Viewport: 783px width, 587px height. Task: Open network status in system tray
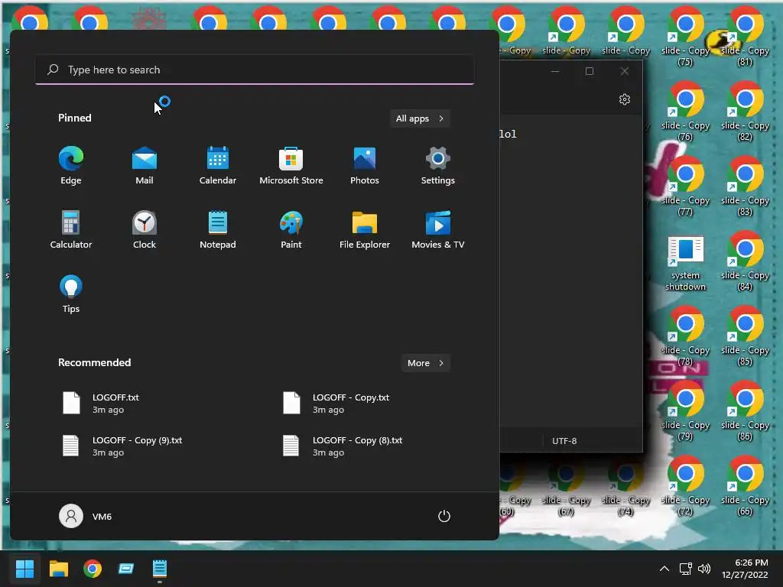pos(685,569)
